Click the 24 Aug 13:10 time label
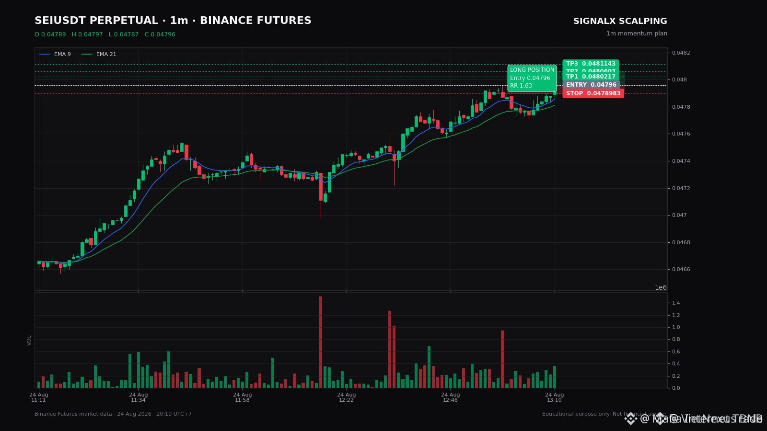Image resolution: width=767 pixels, height=431 pixels. tap(555, 397)
